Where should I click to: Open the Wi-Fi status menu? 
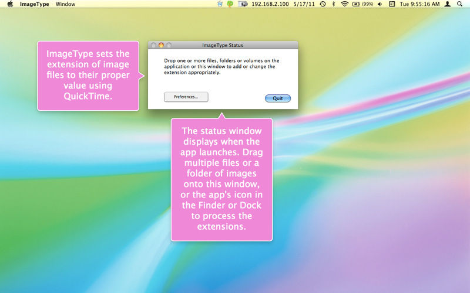(x=345, y=4)
